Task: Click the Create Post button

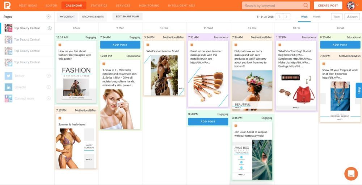Action: (x=328, y=5)
